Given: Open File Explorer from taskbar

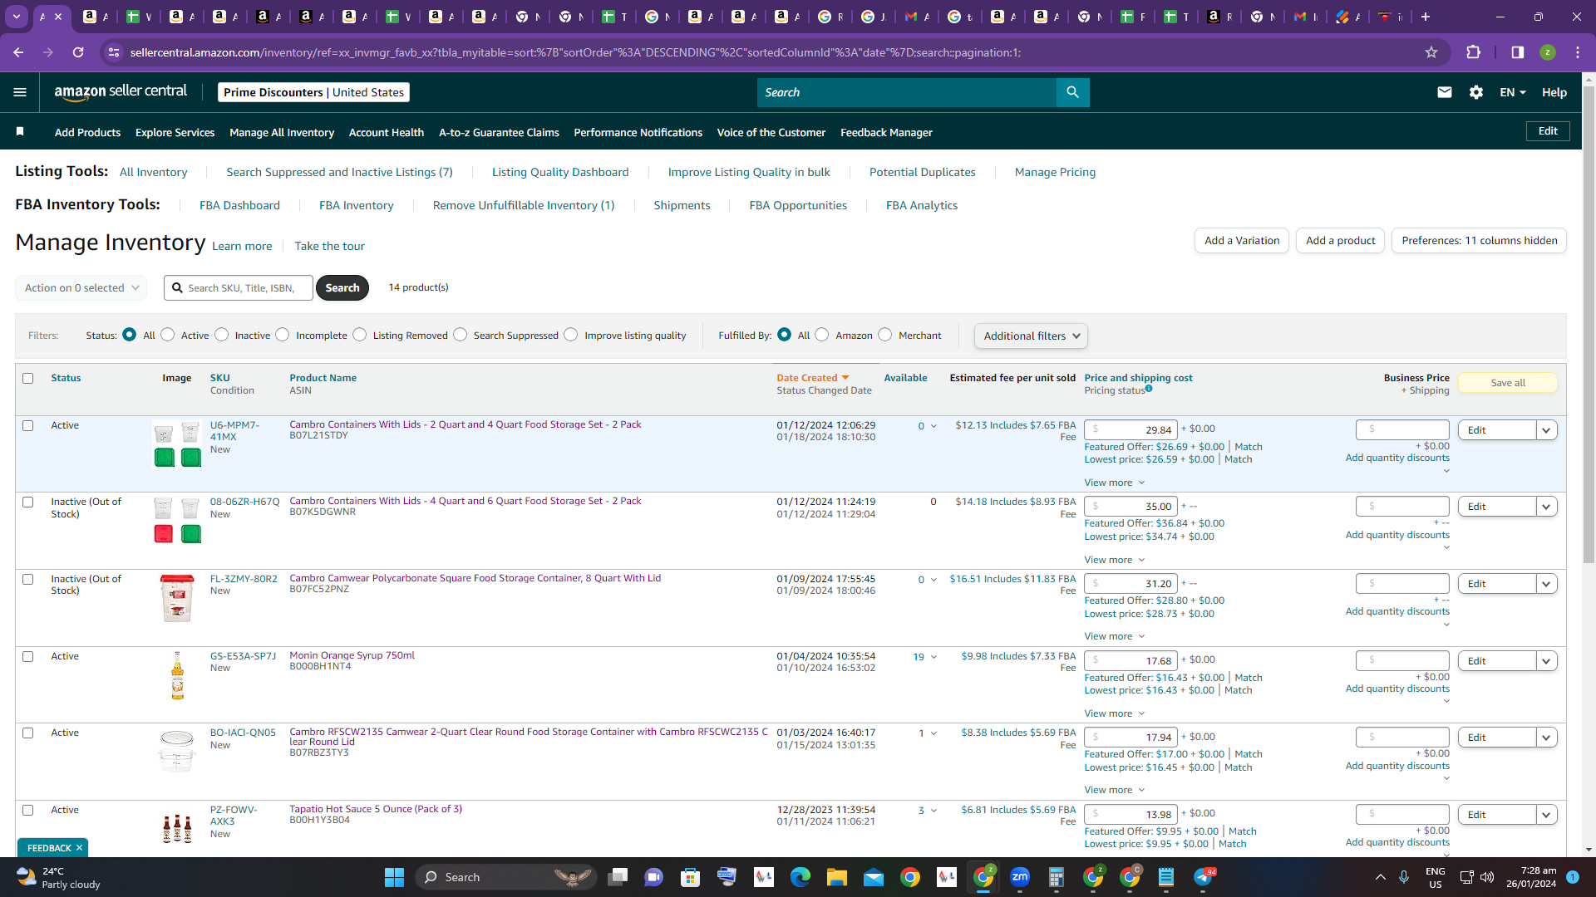Looking at the screenshot, I should coord(836,877).
